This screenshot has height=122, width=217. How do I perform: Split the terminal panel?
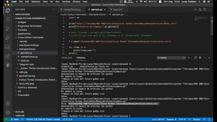(195, 58)
